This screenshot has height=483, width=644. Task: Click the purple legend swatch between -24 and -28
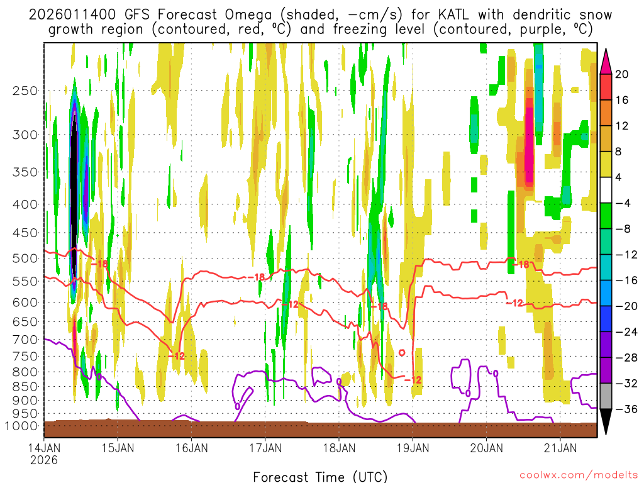[606, 345]
